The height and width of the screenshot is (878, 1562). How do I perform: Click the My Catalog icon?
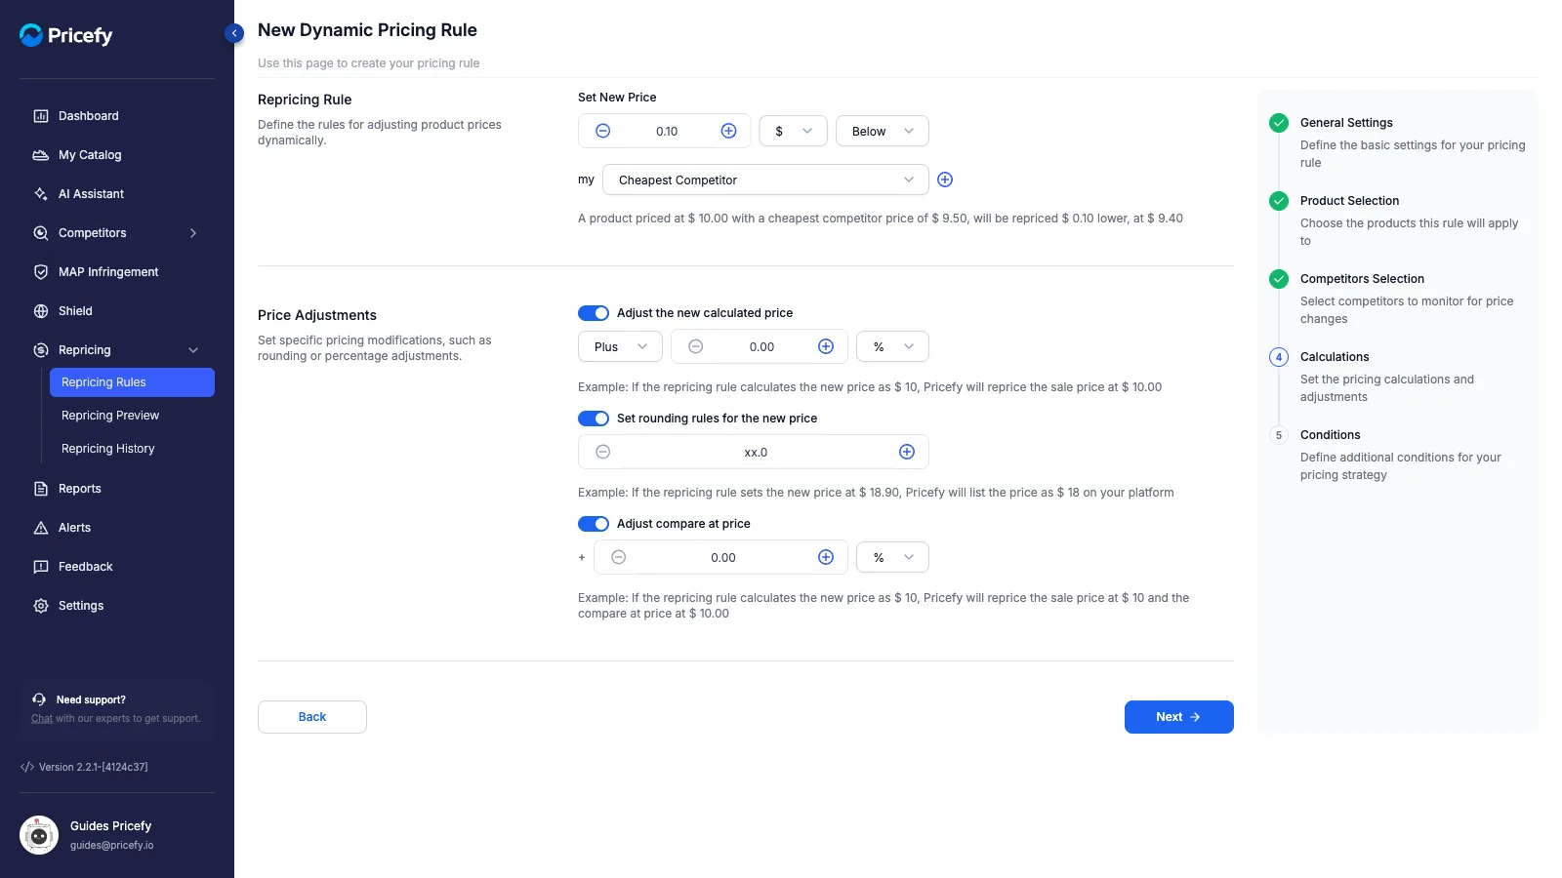coord(41,155)
